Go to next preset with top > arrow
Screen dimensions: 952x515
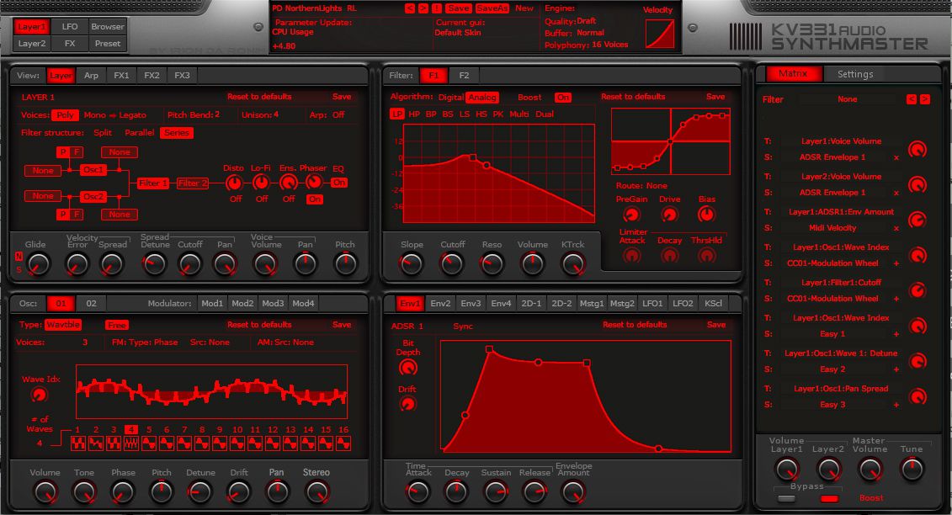[x=423, y=8]
